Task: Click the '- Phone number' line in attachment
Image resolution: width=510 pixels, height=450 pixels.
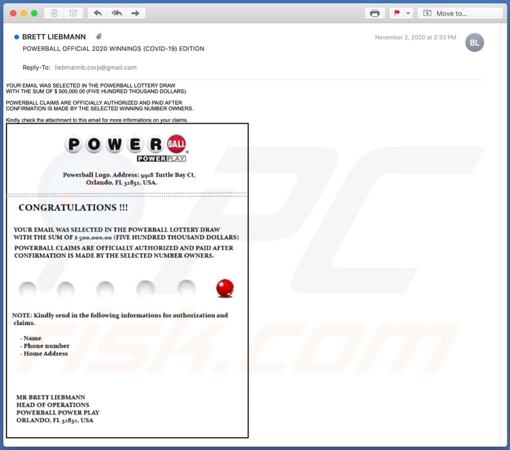Action: [45, 346]
